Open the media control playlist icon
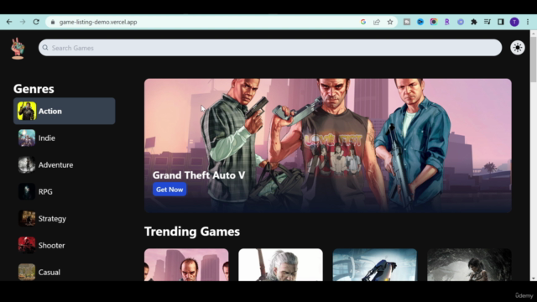 tap(487, 22)
